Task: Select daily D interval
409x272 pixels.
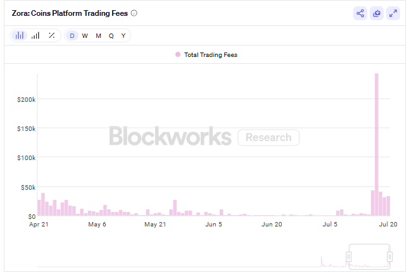Action: pyautogui.click(x=72, y=35)
